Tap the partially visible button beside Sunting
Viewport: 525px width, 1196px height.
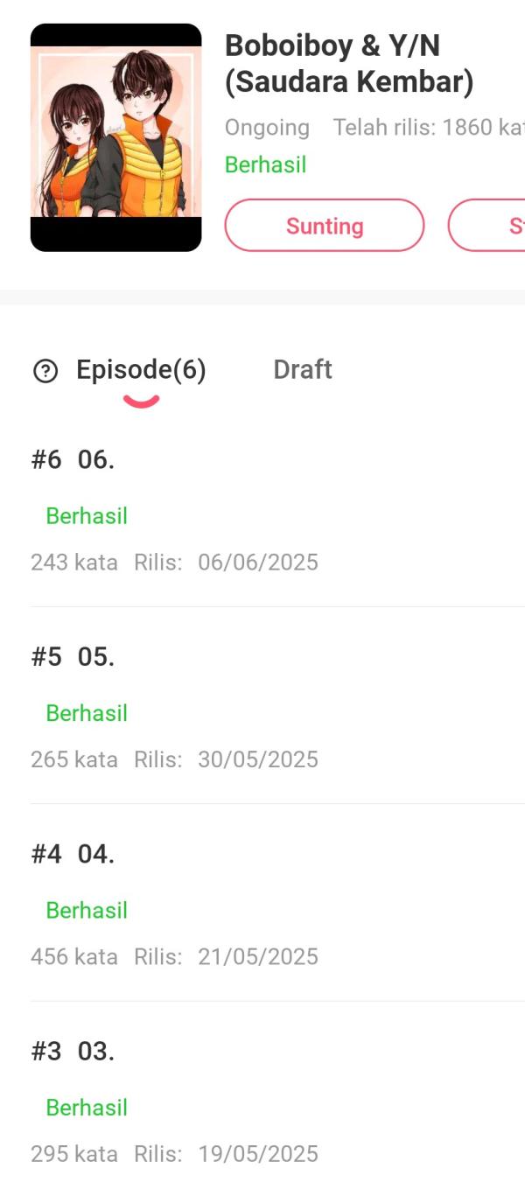coord(486,226)
